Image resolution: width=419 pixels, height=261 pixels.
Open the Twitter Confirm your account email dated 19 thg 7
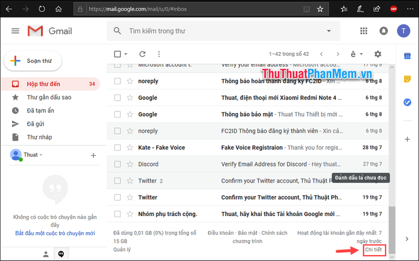click(x=248, y=198)
